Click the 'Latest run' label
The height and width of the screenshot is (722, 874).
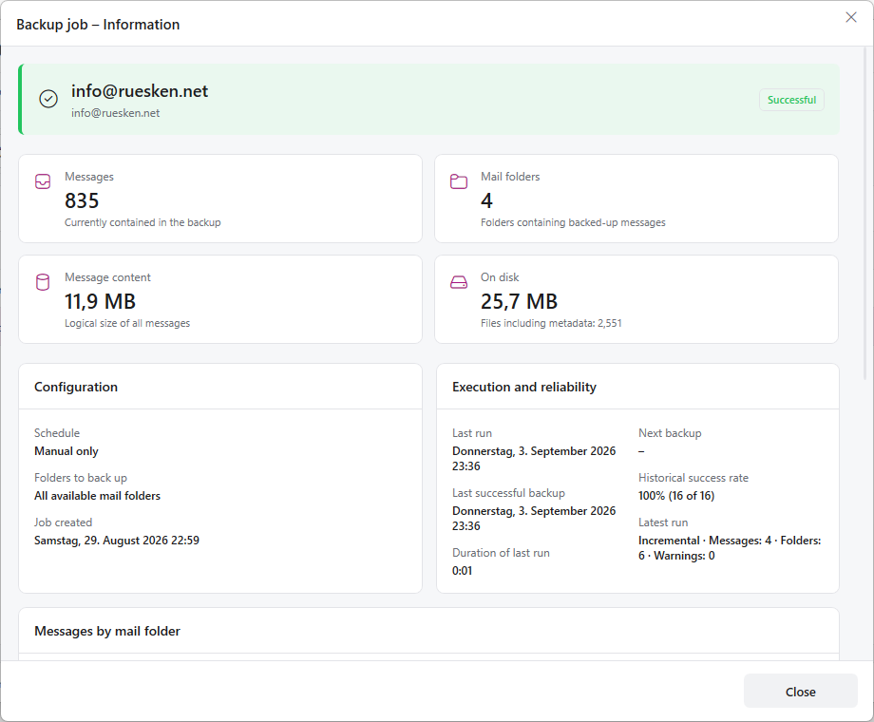[663, 522]
